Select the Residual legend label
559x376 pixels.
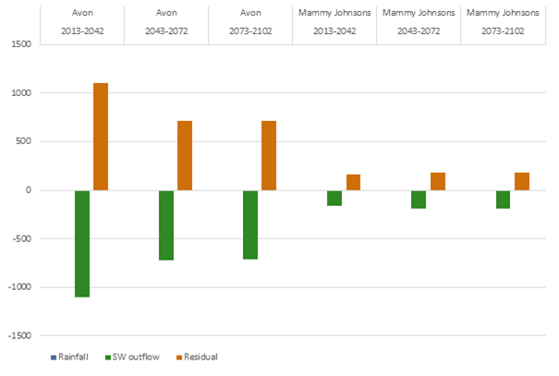pos(200,358)
